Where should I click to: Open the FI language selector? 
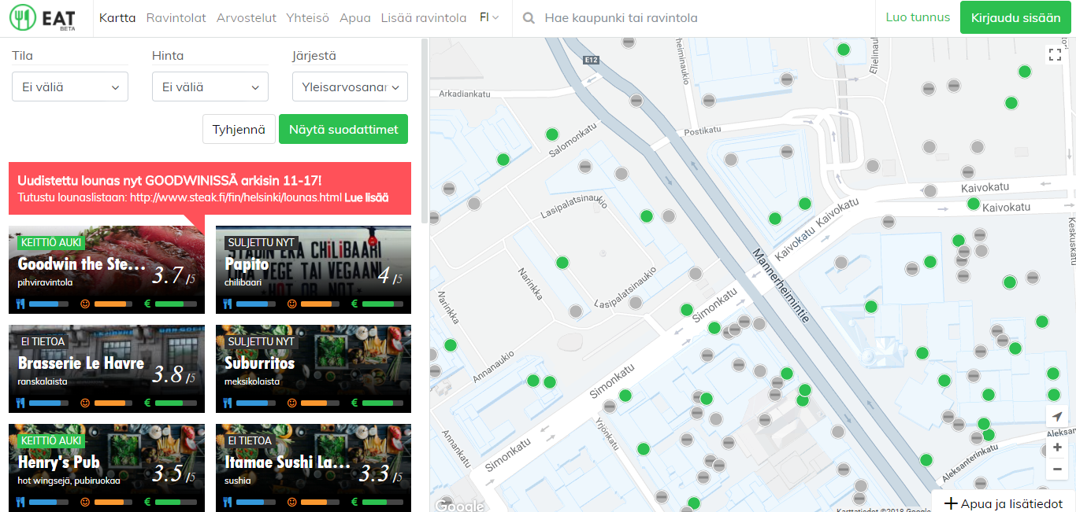[x=489, y=17]
